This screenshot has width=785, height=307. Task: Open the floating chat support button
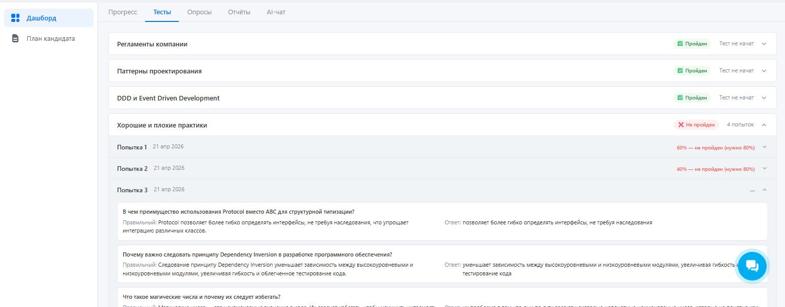[752, 266]
